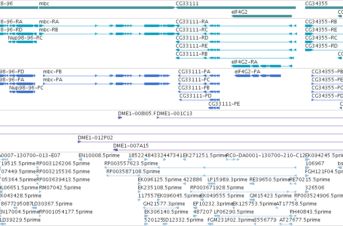Select protein CG33111-PE
This screenshot has height=226, width=343.
pyautogui.click(x=214, y=108)
